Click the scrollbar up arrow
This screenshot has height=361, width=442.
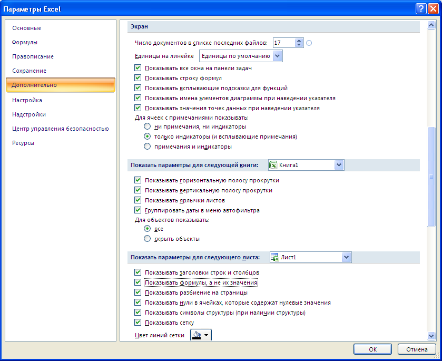(431, 25)
